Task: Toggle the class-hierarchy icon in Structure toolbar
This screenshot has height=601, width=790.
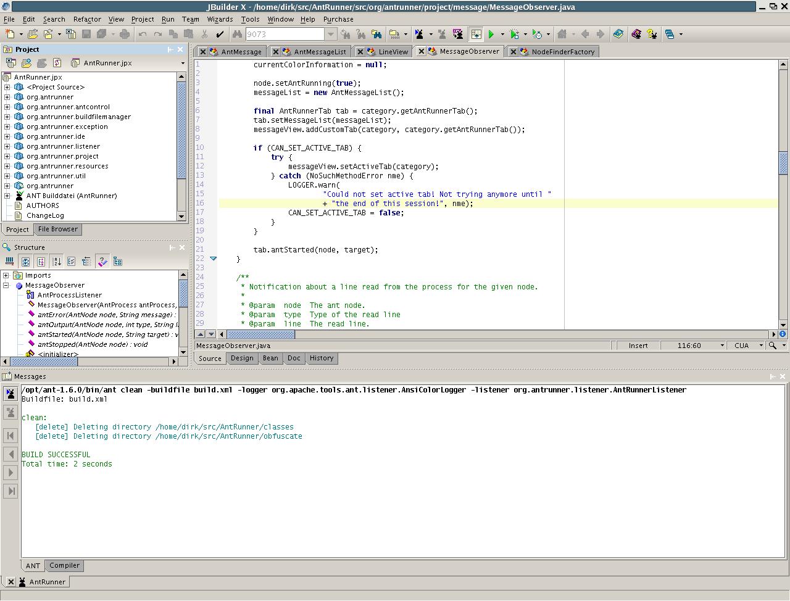Action: 118,262
